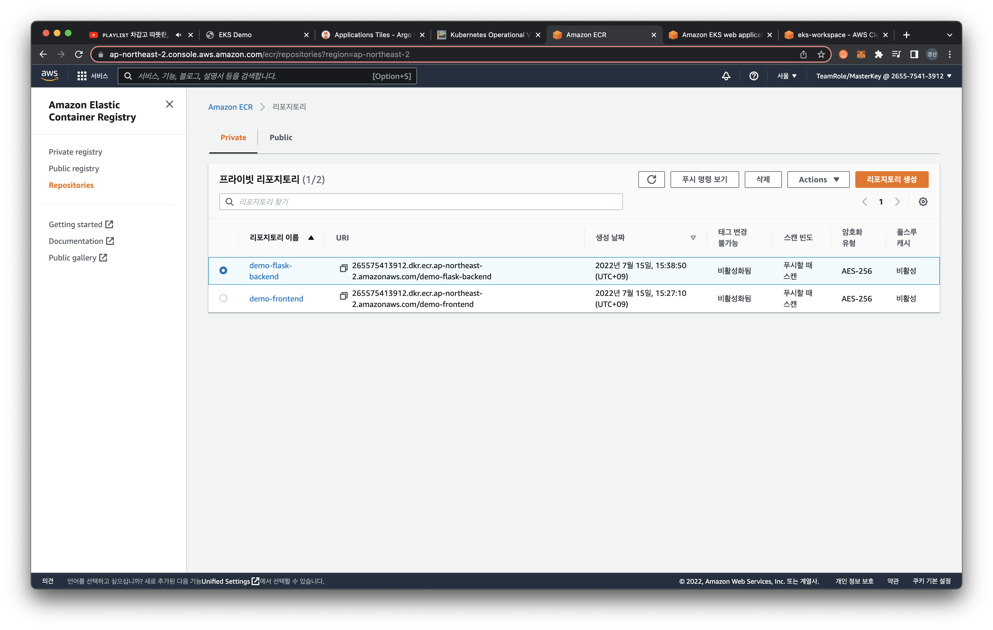Open the help question mark icon
The height and width of the screenshot is (630, 993).
click(753, 76)
